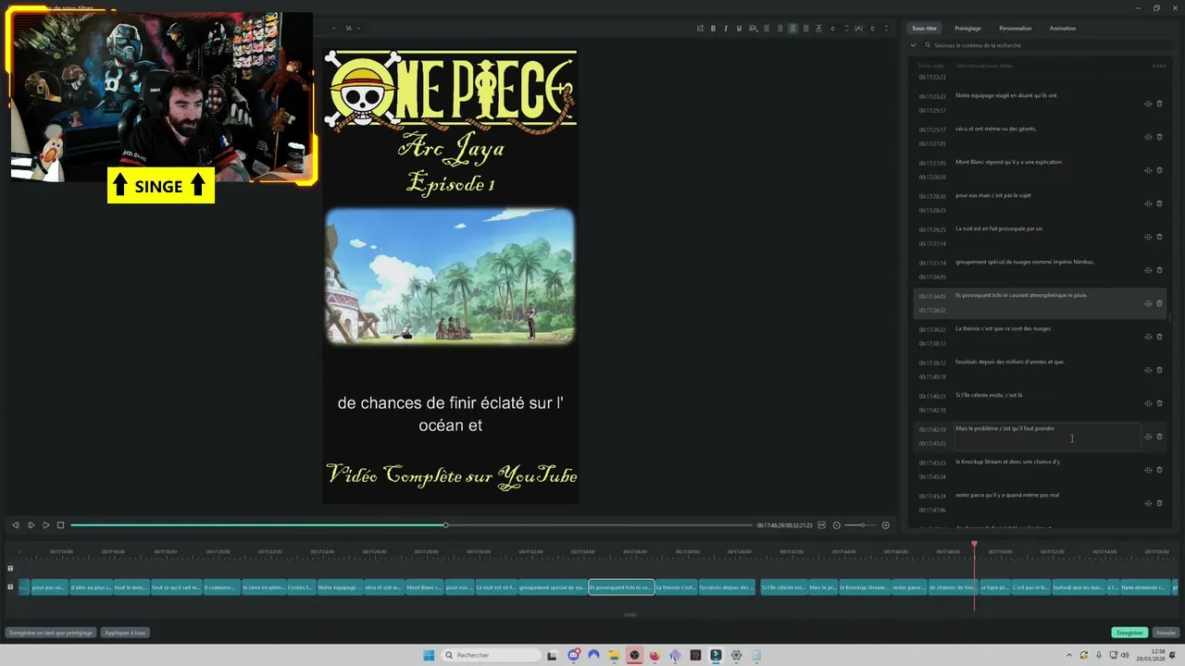The image size is (1185, 666).
Task: Delete subtitle 'Notre équipage réagit en disant qu'ils ont'
Action: tap(1159, 104)
